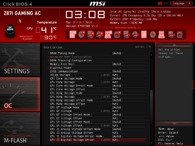The height and width of the screenshot is (146, 195).
Task: Open the OC overclocking section
Action: point(20,94)
